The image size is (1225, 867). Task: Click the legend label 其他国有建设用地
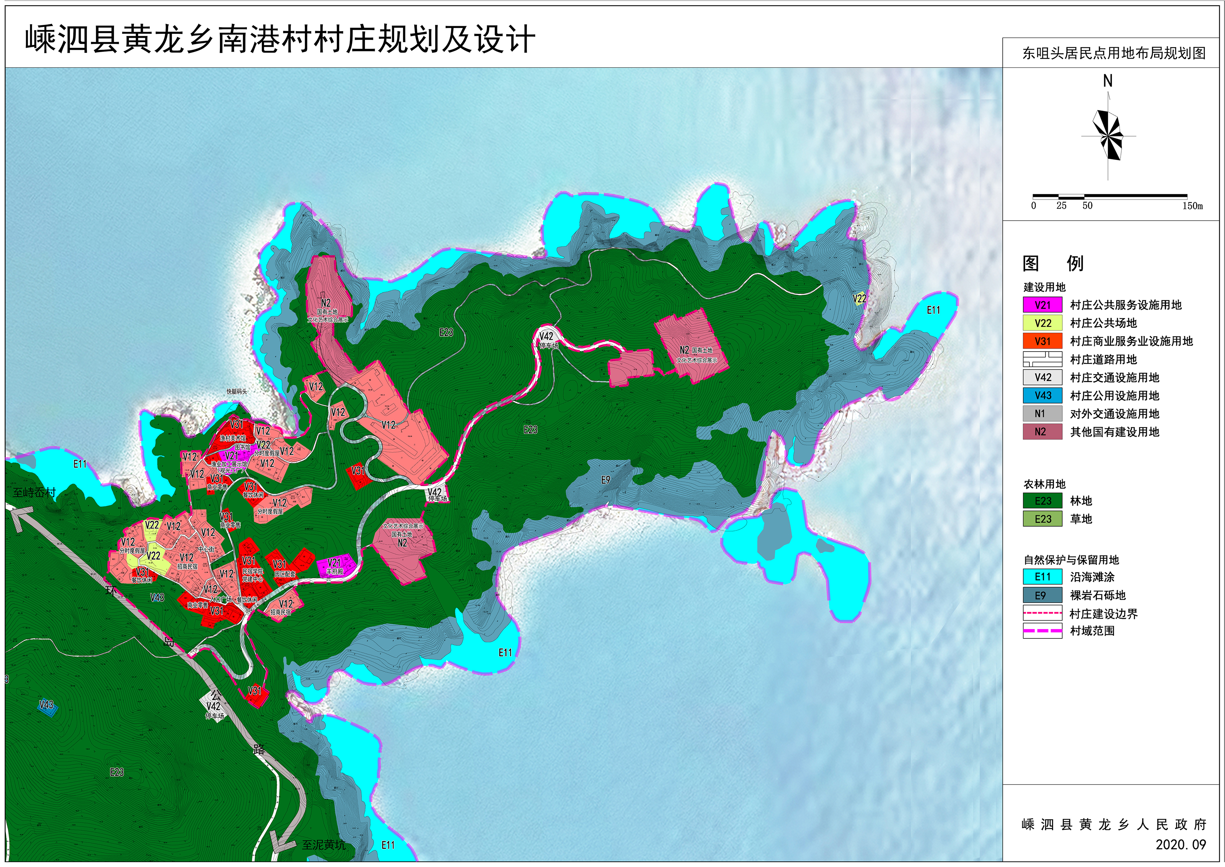[1115, 432]
